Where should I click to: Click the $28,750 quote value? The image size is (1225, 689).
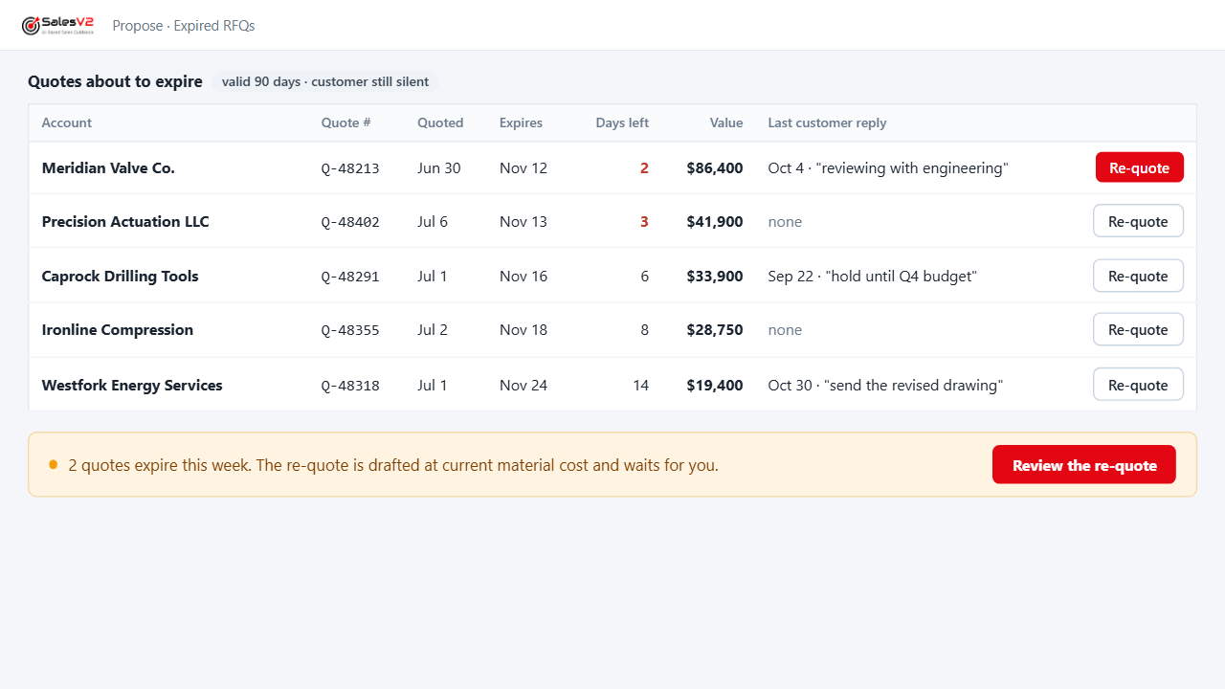[715, 329]
